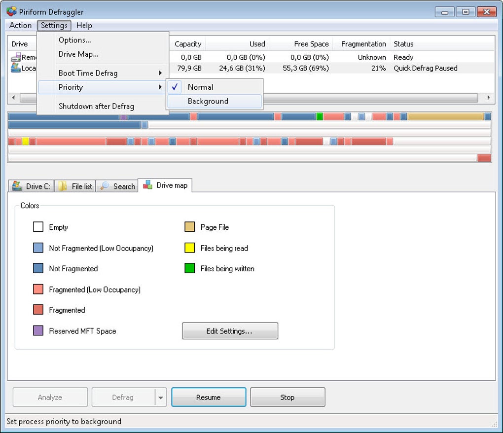
Task: Click the drive list horizontal scrollbar right arrow
Action: pos(488,98)
